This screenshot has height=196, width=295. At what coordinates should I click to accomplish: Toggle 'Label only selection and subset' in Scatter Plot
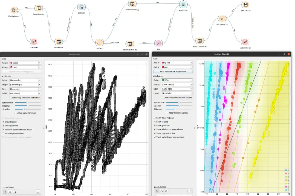[10, 98]
